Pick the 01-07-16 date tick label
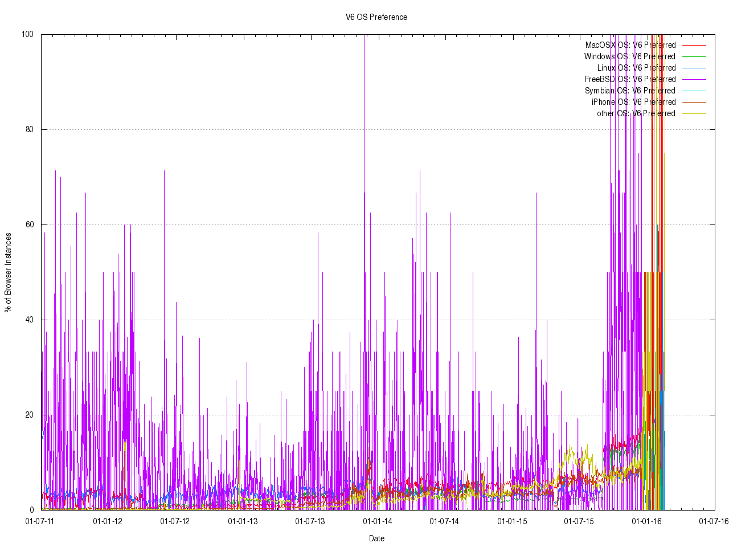The height and width of the screenshot is (547, 729). (x=714, y=521)
